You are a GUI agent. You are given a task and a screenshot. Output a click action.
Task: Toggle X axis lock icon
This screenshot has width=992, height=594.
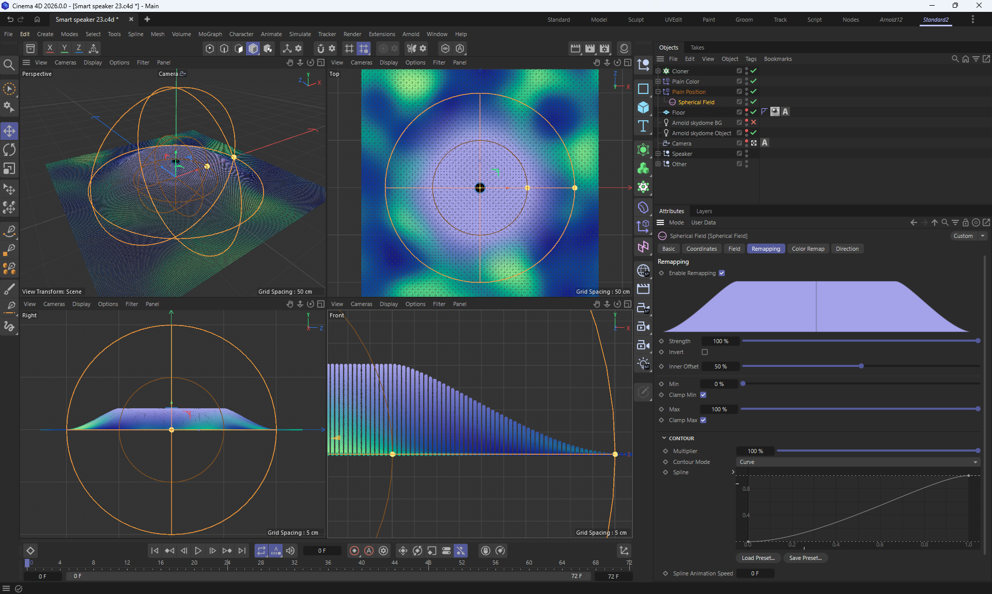click(50, 49)
